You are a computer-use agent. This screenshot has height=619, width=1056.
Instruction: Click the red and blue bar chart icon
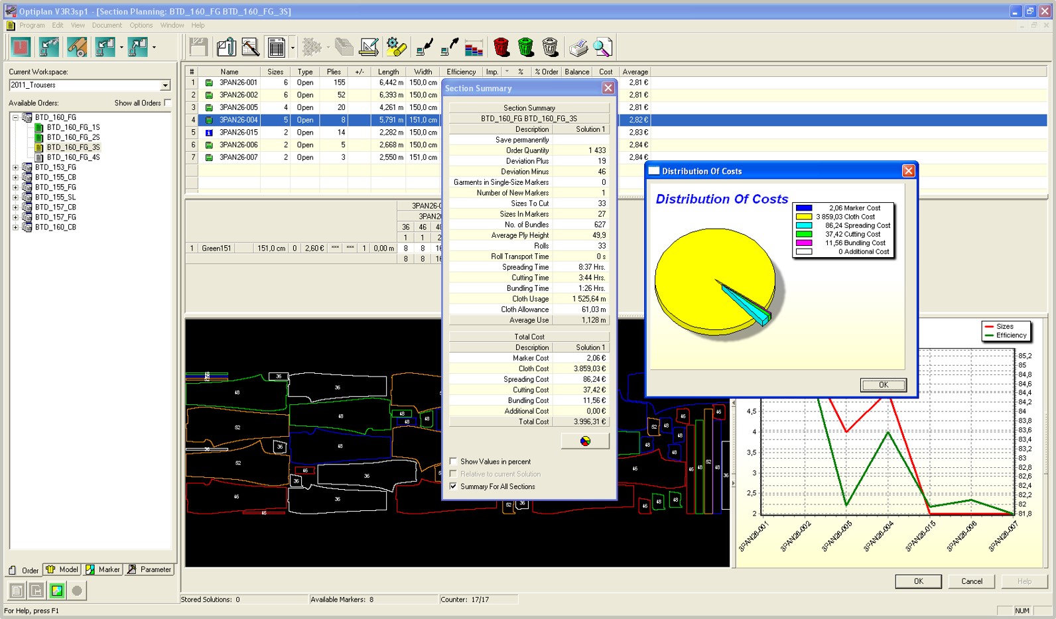coord(474,47)
